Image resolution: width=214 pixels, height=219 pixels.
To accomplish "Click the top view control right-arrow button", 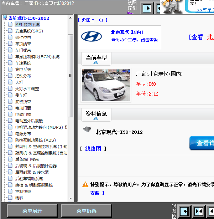I will tap(147, 9).
